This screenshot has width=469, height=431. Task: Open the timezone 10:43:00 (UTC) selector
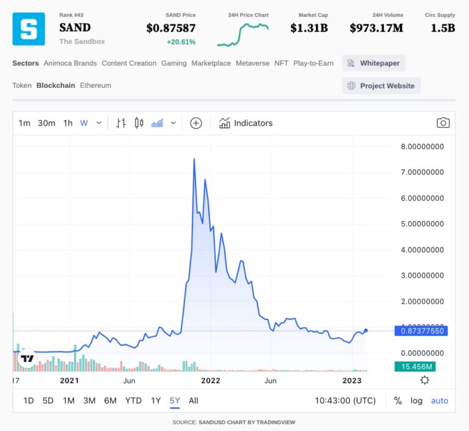345,400
